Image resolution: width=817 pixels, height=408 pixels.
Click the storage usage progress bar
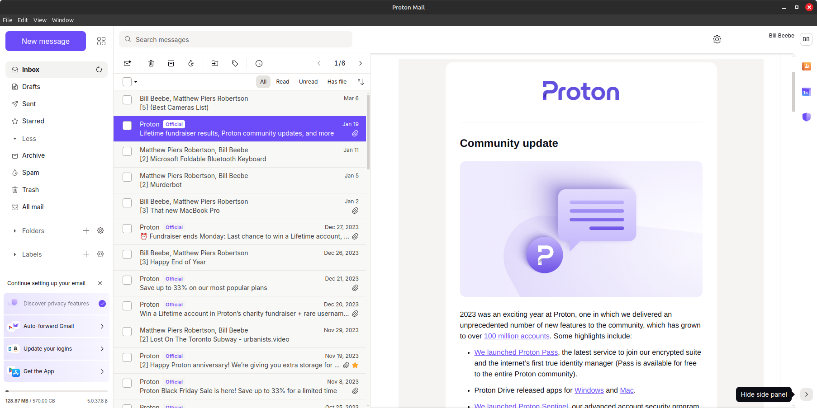tap(57, 391)
